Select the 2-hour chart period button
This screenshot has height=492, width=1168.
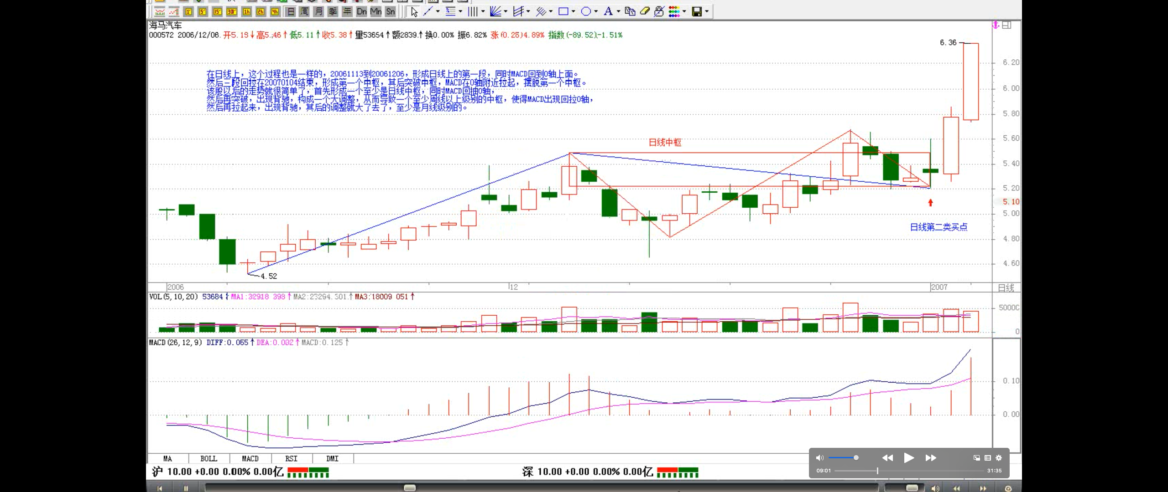click(261, 12)
